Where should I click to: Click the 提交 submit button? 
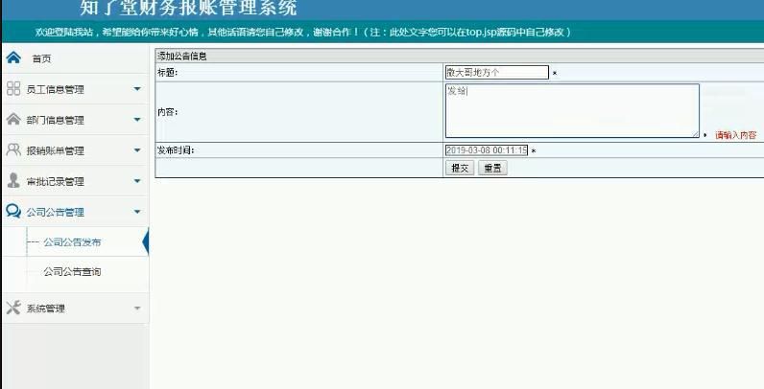[x=460, y=169]
